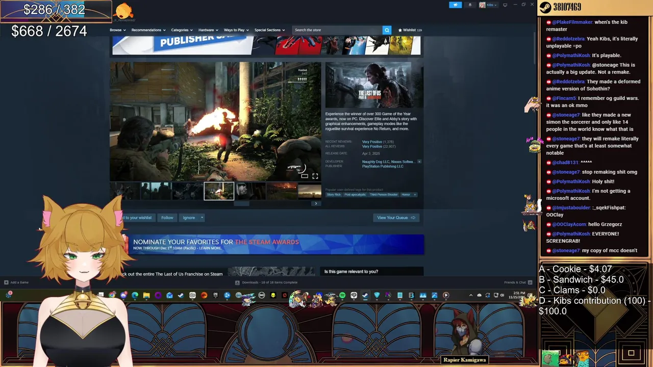Open the Browse dropdown menu

pos(117,30)
